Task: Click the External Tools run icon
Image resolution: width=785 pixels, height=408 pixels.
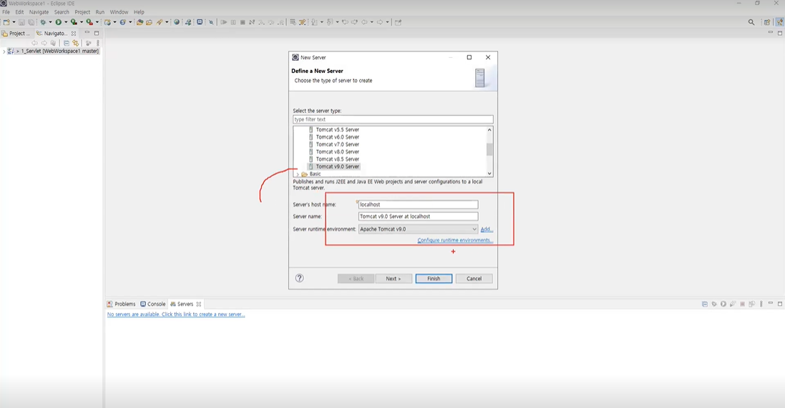Action: click(x=89, y=22)
